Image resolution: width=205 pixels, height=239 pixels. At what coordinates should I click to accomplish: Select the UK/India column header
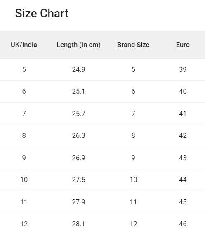[x=24, y=45]
